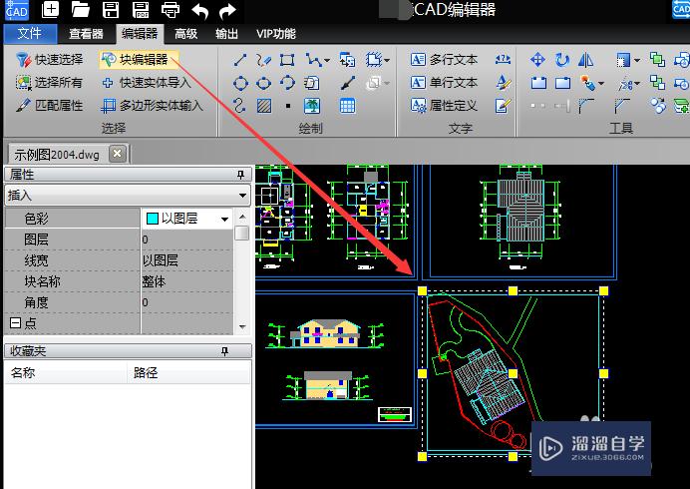
Task: Pin the 收藏夹 panel
Action: point(225,351)
